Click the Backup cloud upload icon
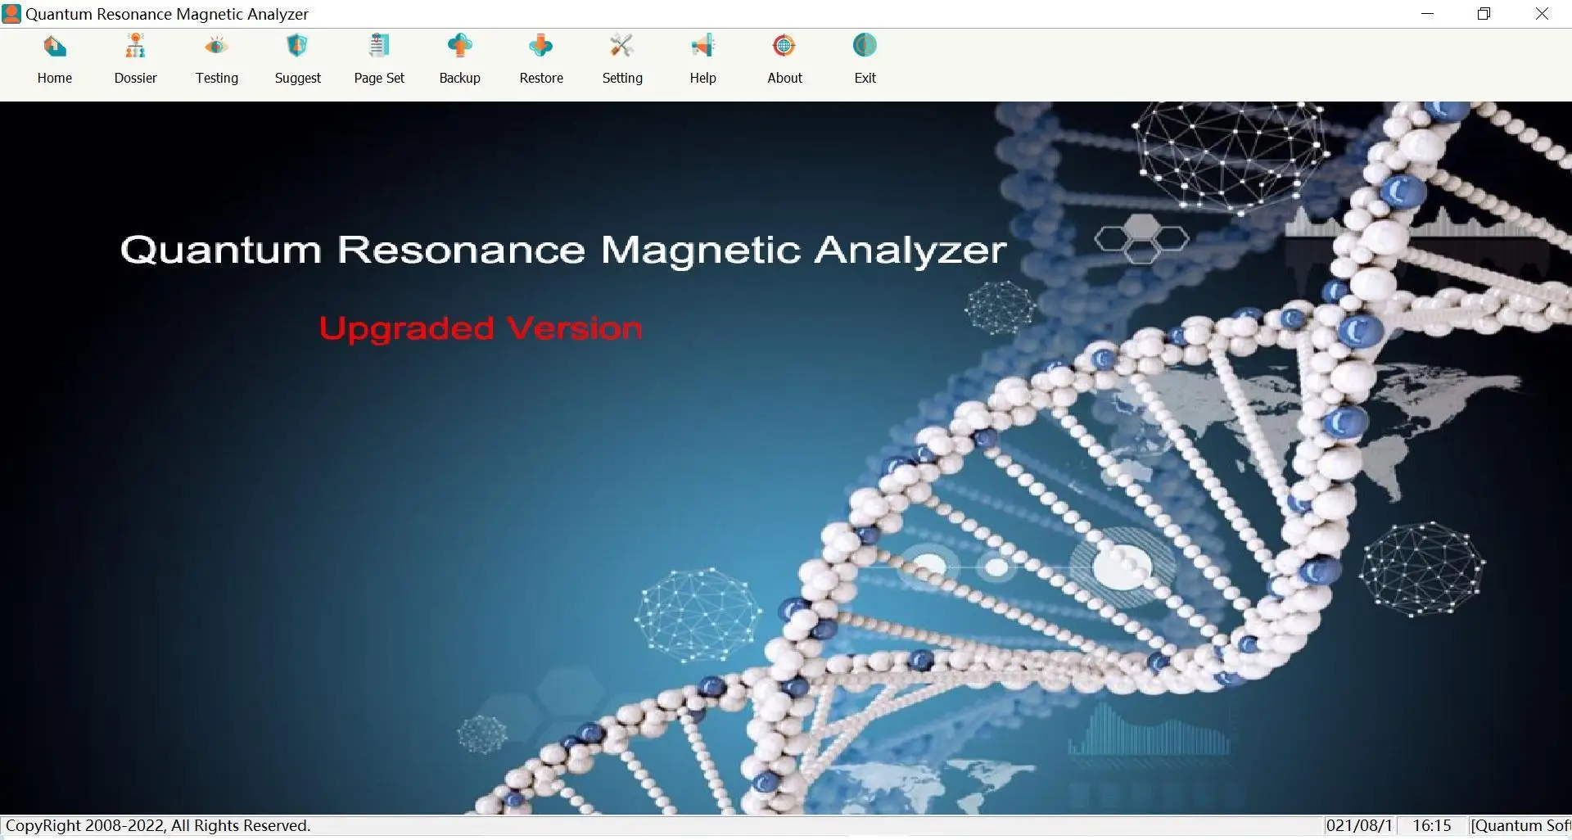This screenshot has height=840, width=1572. (x=459, y=46)
